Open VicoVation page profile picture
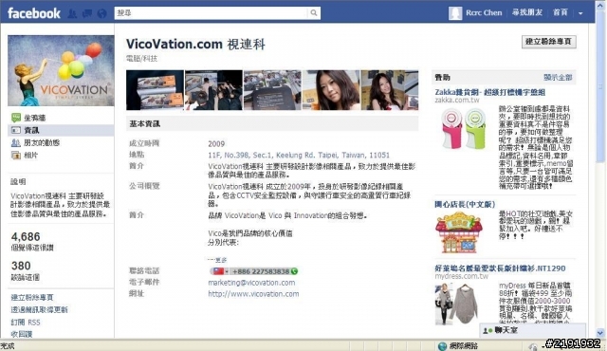This screenshot has width=607, height=351. click(x=61, y=70)
